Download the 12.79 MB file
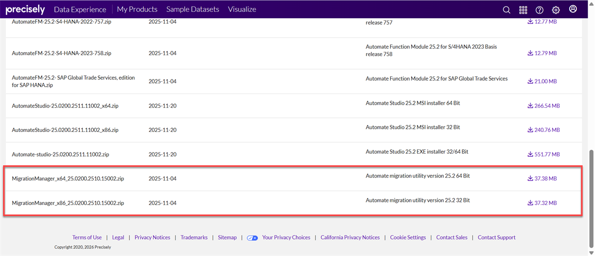Image resolution: width=595 pixels, height=256 pixels. [x=542, y=53]
